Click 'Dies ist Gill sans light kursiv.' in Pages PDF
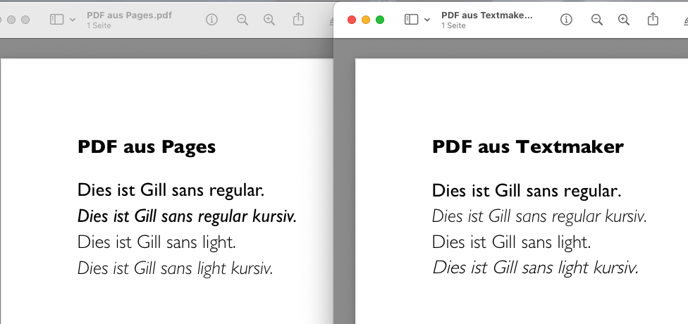This screenshot has width=688, height=324. point(176,268)
